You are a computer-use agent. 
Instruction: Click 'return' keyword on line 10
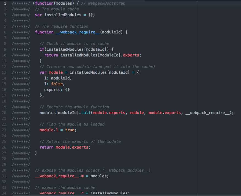coord(51,55)
